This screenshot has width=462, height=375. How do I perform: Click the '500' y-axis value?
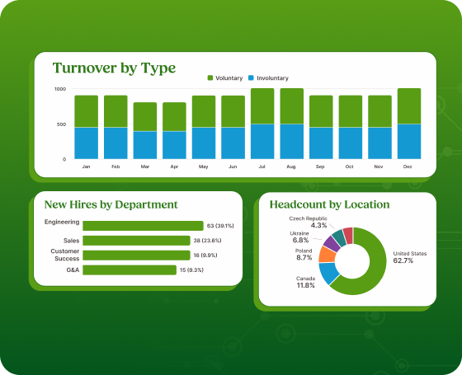(61, 124)
